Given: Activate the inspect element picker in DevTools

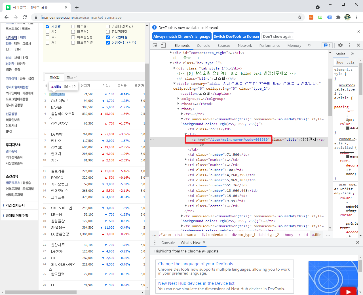Looking at the screenshot, I should [155, 45].
